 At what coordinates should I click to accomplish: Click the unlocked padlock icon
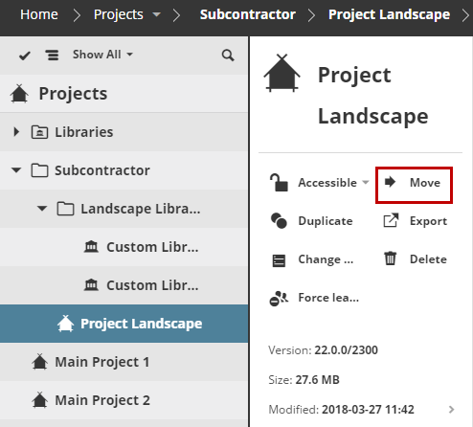(x=279, y=182)
